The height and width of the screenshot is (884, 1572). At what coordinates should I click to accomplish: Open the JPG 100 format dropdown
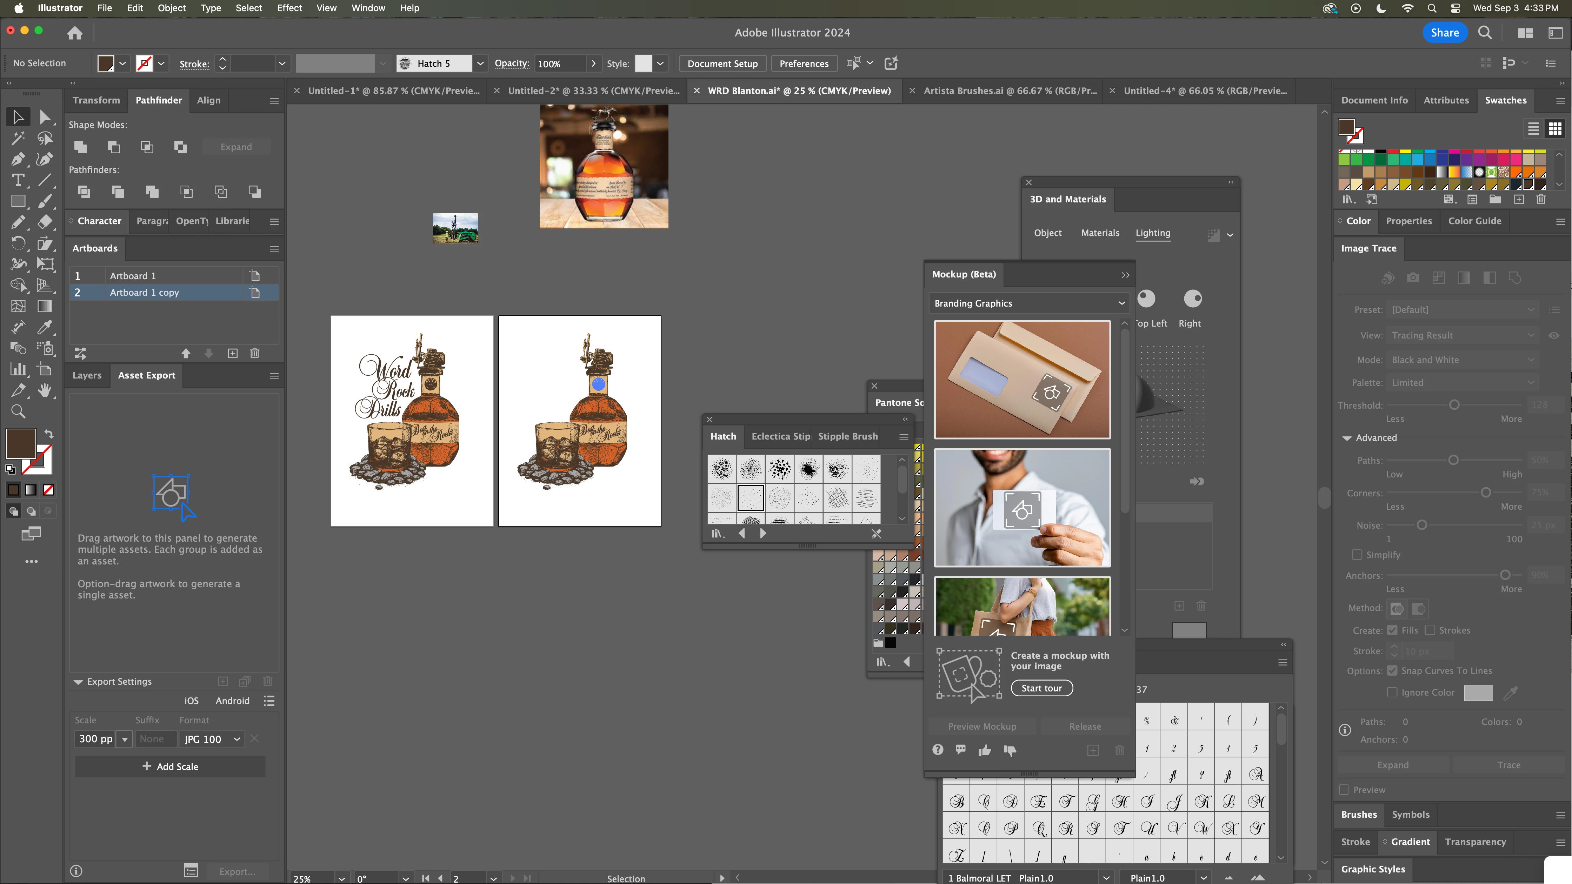pyautogui.click(x=211, y=739)
